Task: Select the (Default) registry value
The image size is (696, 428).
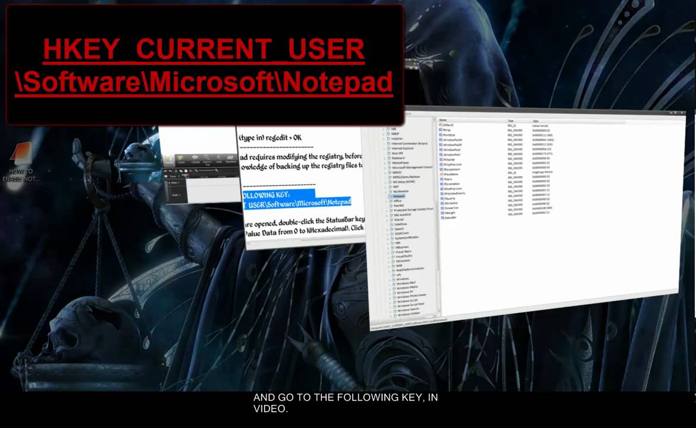Action: (447, 125)
